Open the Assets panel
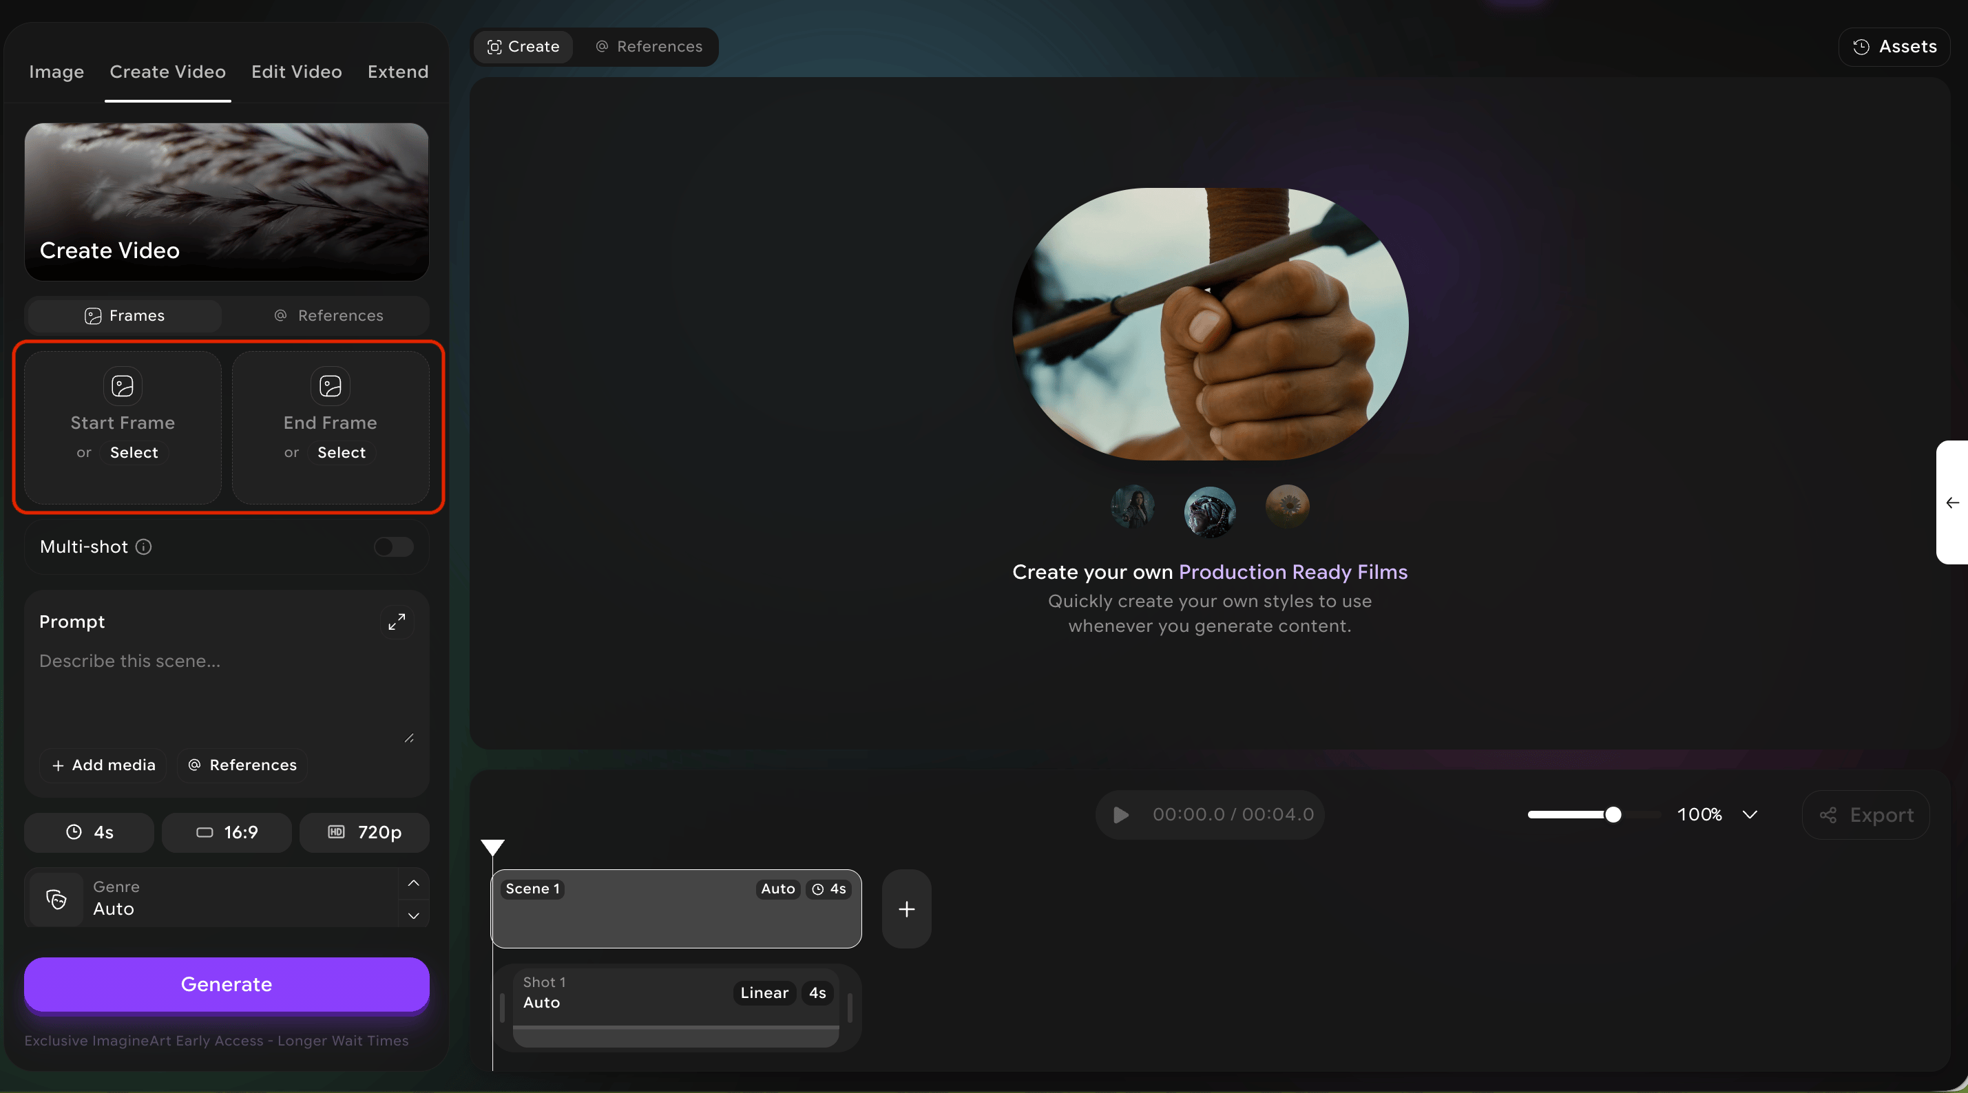 click(1894, 47)
